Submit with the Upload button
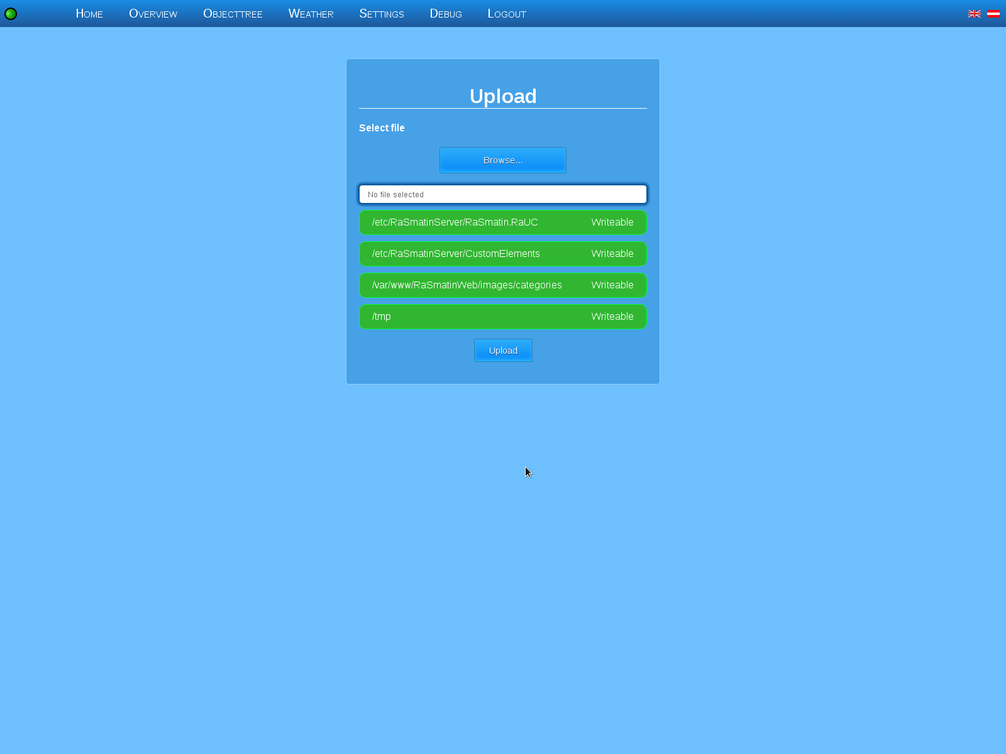Image resolution: width=1006 pixels, height=754 pixels. click(503, 351)
